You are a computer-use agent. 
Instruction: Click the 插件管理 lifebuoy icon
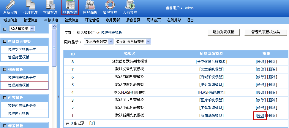pyautogui.click(x=110, y=5)
